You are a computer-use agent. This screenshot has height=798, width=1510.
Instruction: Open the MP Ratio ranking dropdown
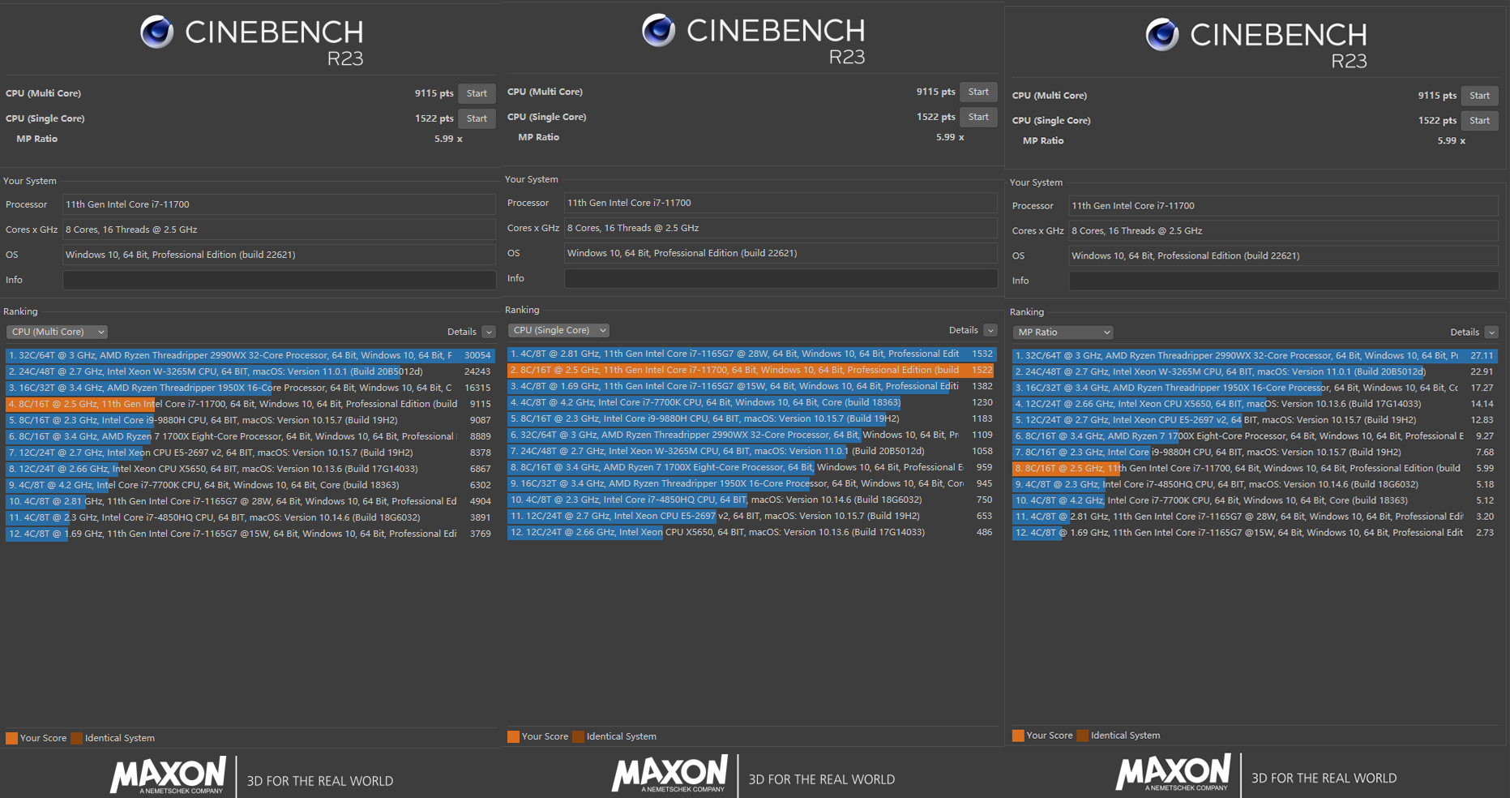coord(1063,332)
